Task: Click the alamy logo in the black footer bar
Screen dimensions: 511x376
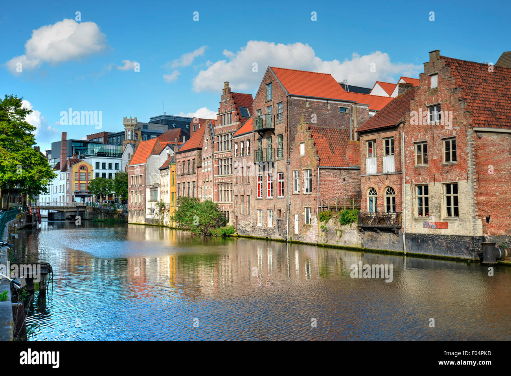Action: point(40,358)
